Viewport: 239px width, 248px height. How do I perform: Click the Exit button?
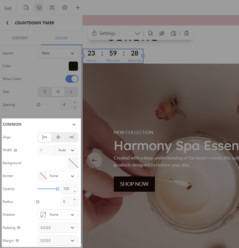pyautogui.click(x=8, y=8)
